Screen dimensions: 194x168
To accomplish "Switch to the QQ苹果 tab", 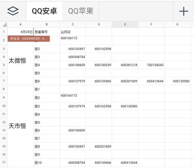I will (81, 11).
